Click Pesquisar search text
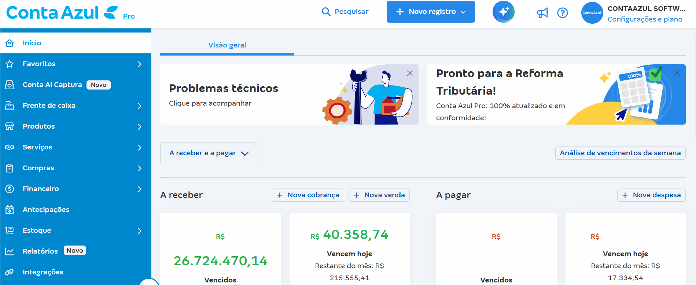696x285 pixels. [x=351, y=12]
